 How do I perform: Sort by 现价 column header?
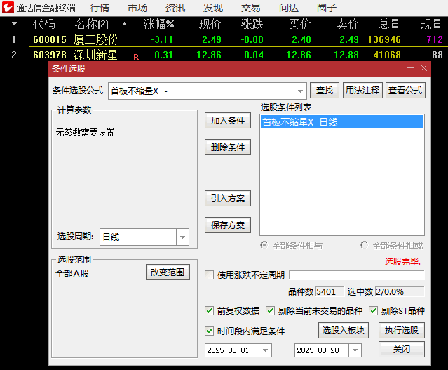click(x=210, y=24)
